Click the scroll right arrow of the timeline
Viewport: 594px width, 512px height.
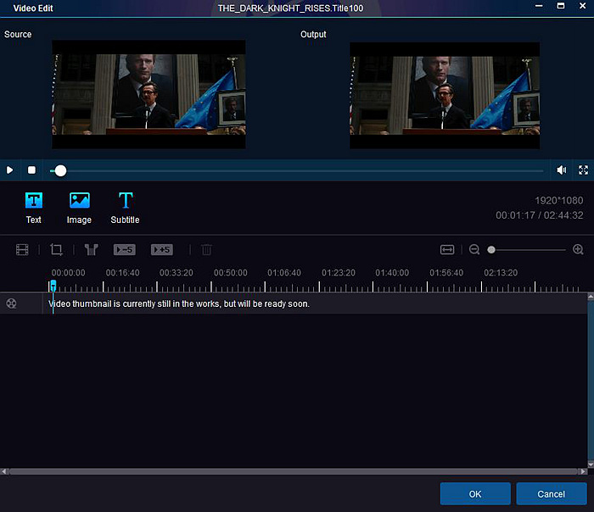pos(584,471)
